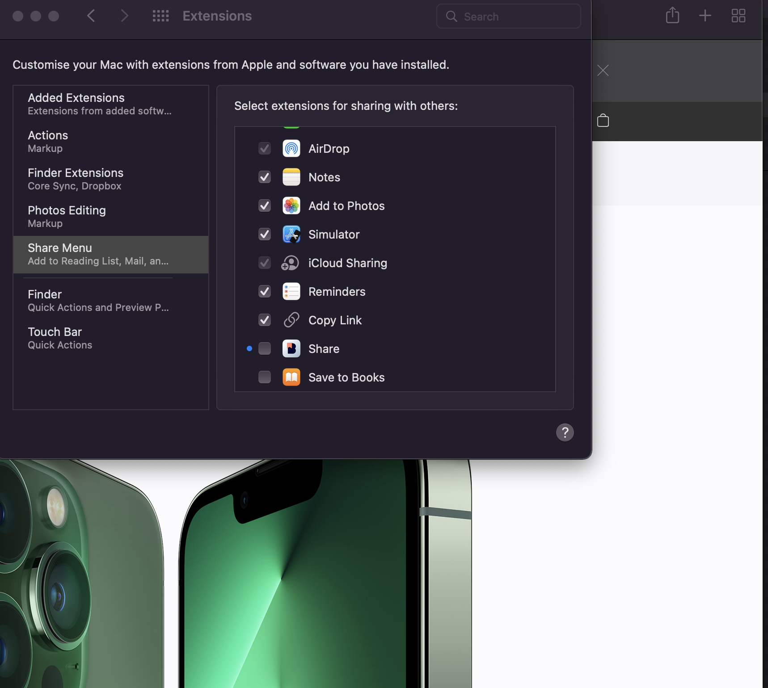The height and width of the screenshot is (688, 768).
Task: Click the show all preferences grid icon
Action: (x=160, y=16)
